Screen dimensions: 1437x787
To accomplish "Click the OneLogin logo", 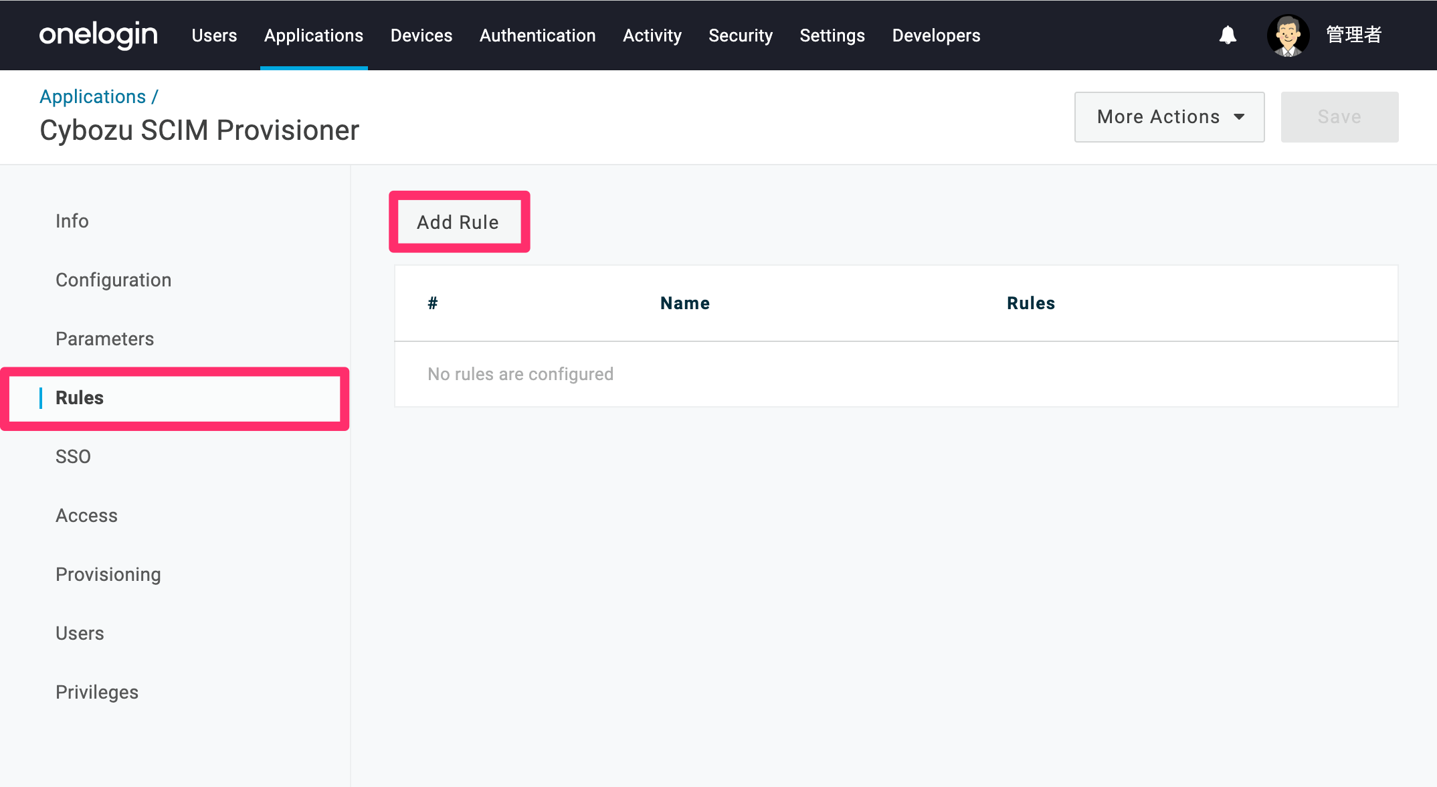I will 98,35.
